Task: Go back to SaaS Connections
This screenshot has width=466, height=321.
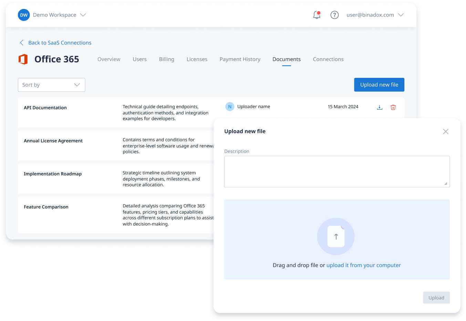Action: 60,43
